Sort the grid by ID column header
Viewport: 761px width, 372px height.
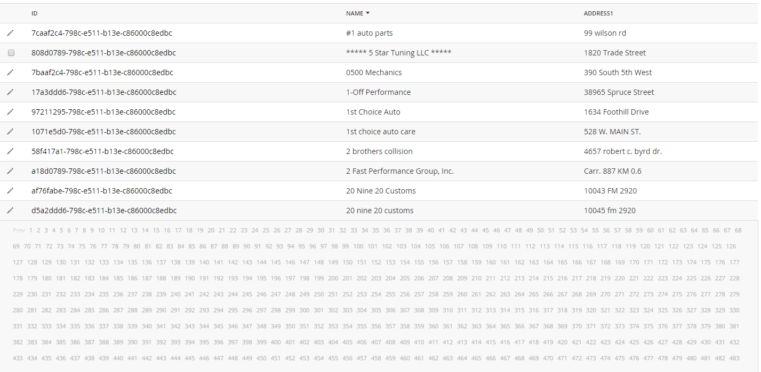[x=35, y=13]
